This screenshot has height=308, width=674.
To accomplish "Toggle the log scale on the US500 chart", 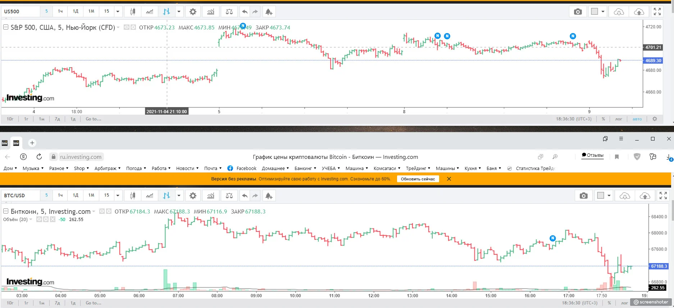I will (619, 119).
